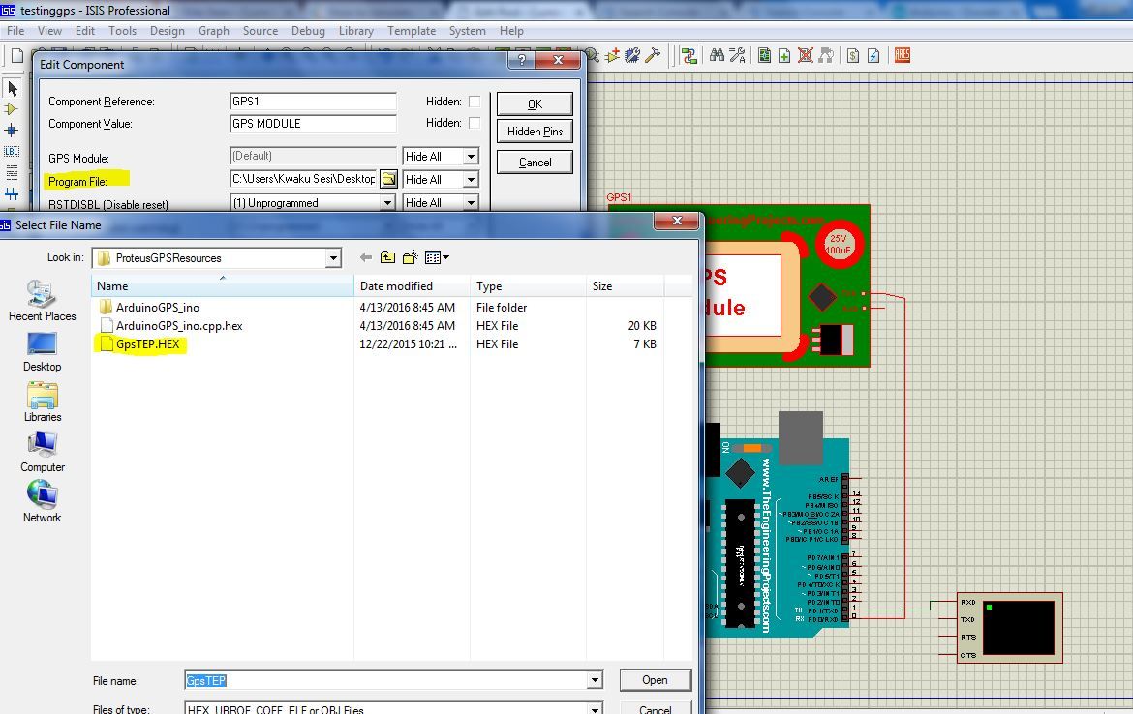Check Hidden box beside Component Value
This screenshot has width=1133, height=714.
pyautogui.click(x=474, y=124)
